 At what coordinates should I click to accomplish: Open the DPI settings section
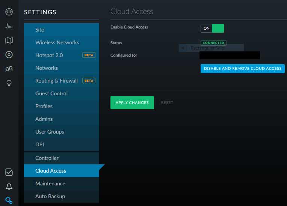(x=40, y=144)
